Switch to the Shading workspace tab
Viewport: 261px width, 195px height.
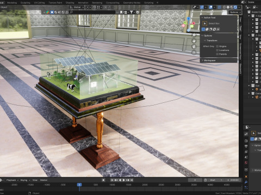coord(70,3)
